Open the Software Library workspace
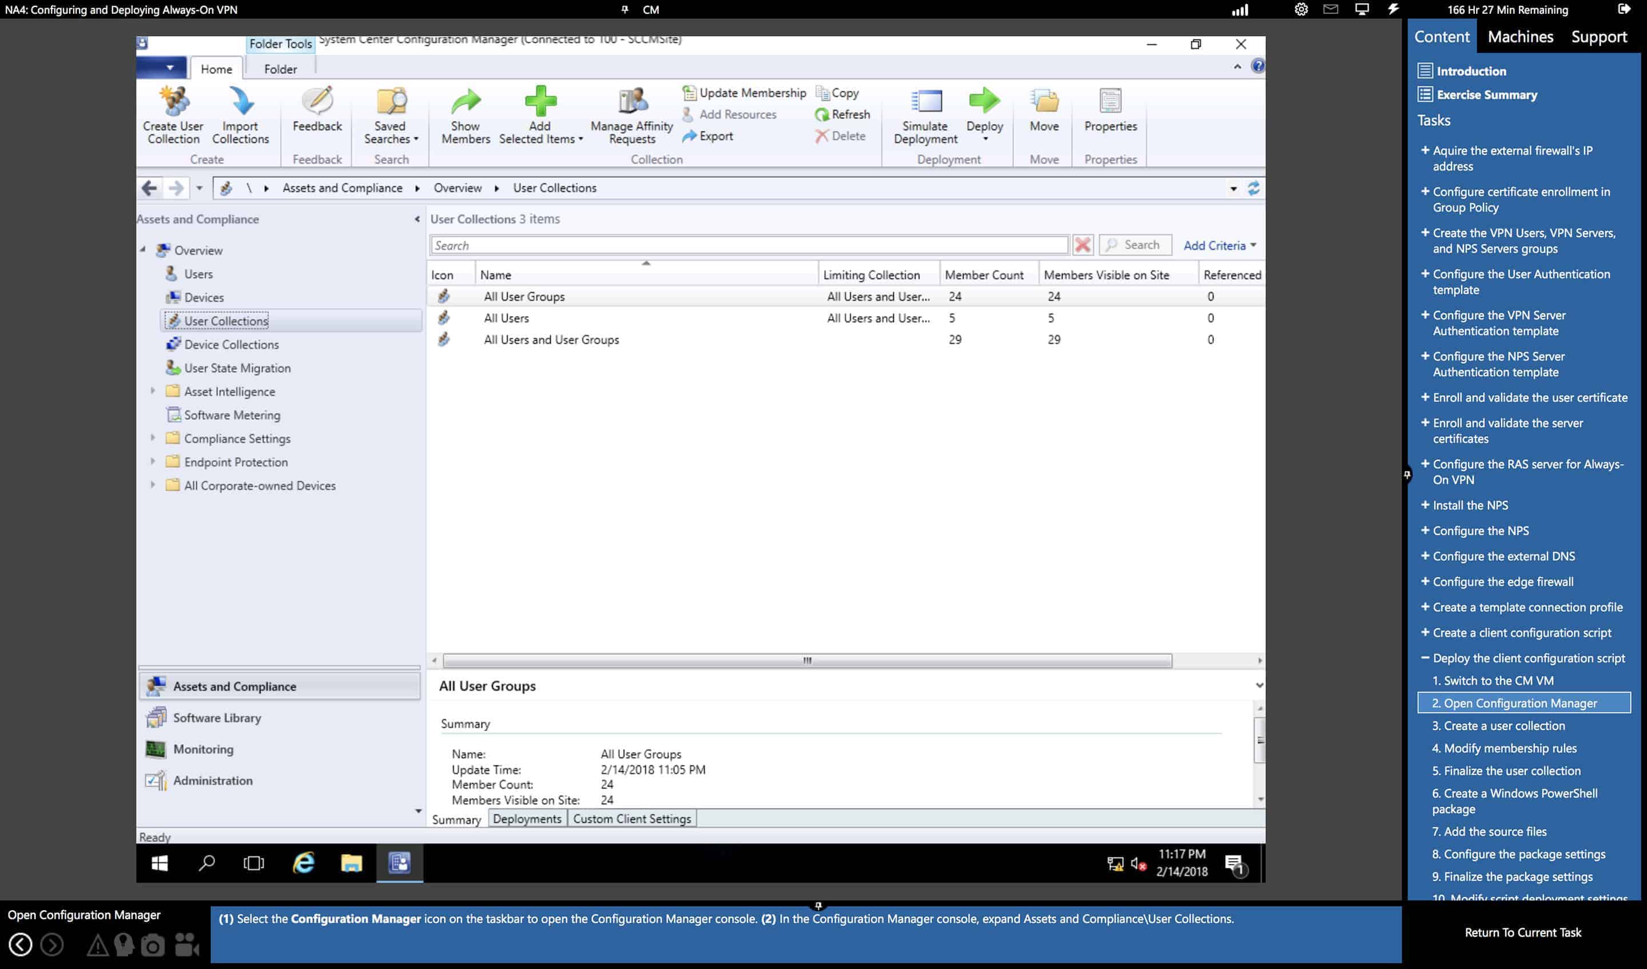The width and height of the screenshot is (1647, 969). [280, 717]
